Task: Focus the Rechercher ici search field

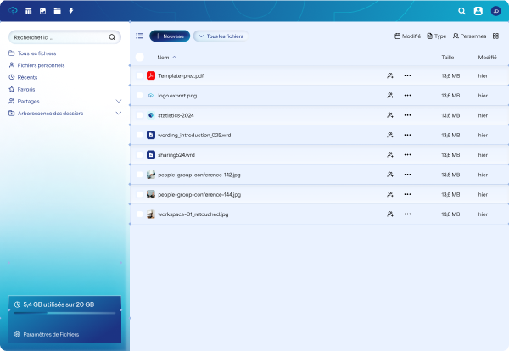Action: (65, 37)
